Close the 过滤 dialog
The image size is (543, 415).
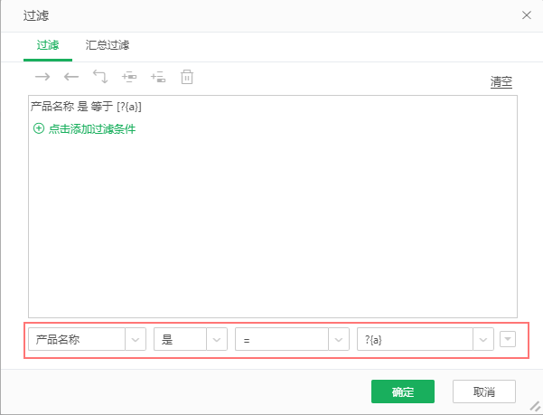(527, 15)
